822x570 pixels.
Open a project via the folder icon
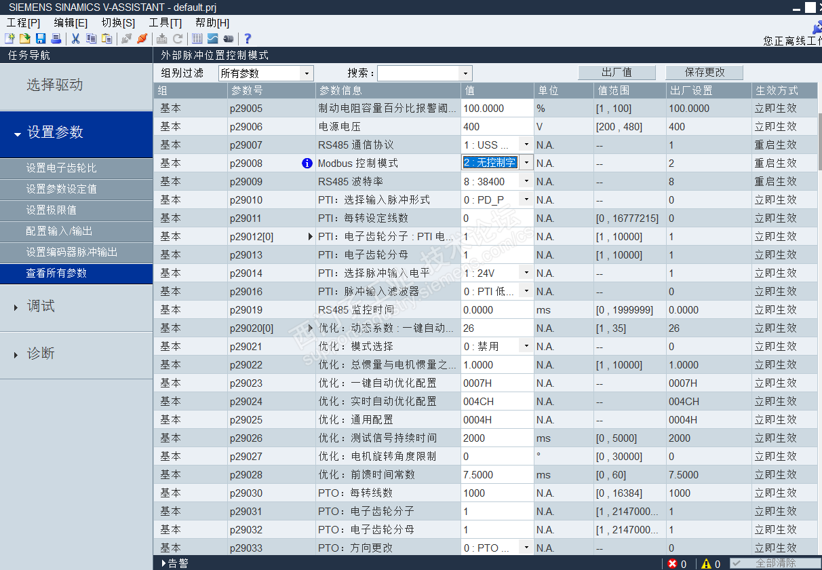pyautogui.click(x=25, y=39)
